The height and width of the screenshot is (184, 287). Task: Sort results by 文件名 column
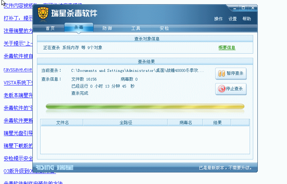(x=62, y=123)
